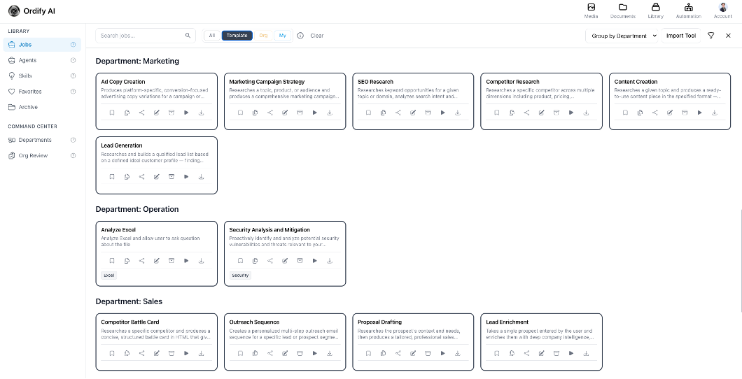Archive the SEO Research job

(428, 113)
